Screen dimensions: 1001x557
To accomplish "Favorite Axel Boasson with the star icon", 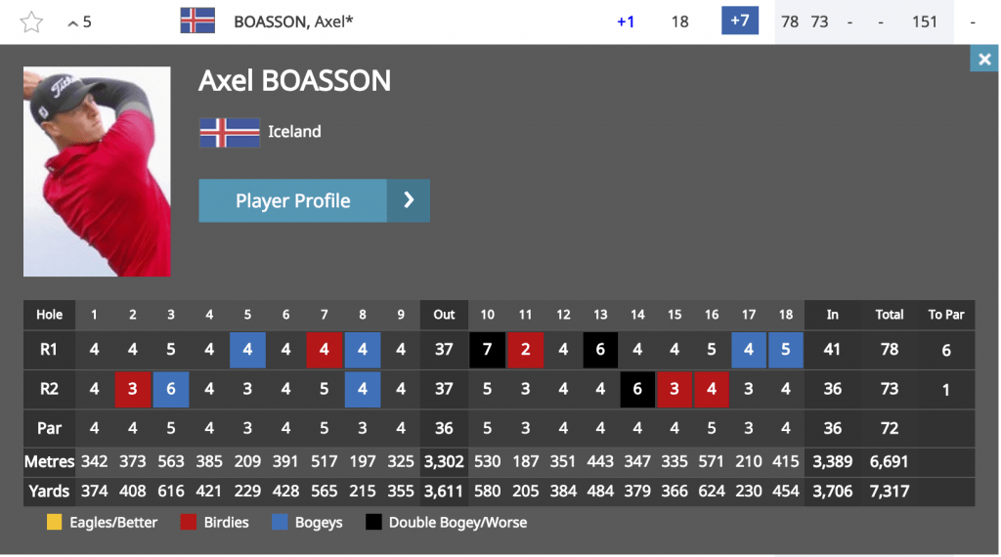I will tap(31, 22).
